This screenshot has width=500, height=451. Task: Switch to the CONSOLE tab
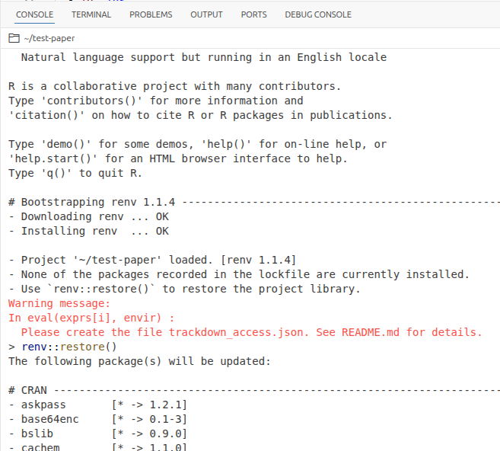pyautogui.click(x=35, y=14)
